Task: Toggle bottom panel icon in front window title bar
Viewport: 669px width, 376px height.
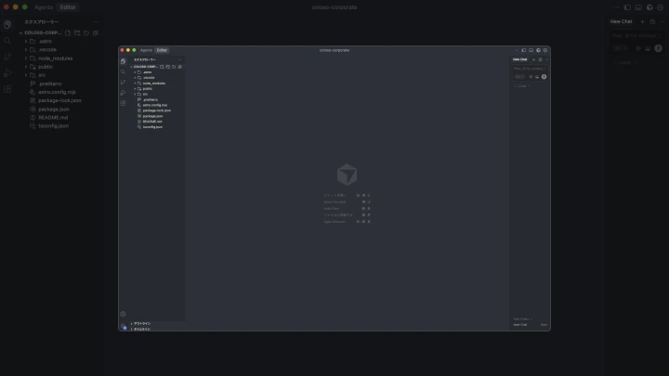Action: 531,50
